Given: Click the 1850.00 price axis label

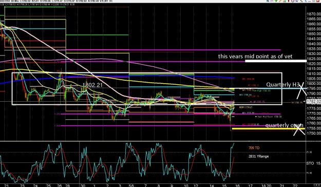Looking at the screenshot, I should (314, 34).
